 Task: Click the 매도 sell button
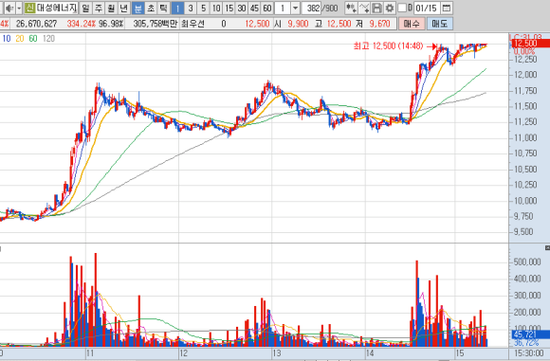coord(439,24)
